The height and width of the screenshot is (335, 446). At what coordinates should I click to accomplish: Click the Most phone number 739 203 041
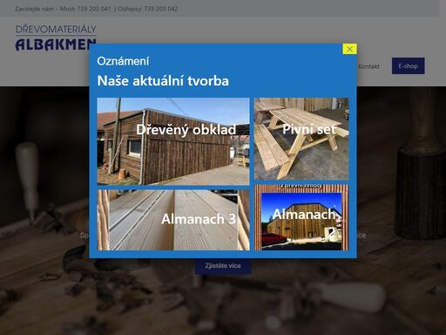94,9
